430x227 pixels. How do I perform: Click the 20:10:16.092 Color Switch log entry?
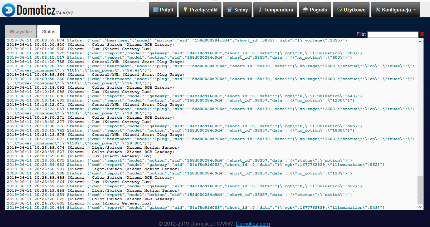pos(91,88)
